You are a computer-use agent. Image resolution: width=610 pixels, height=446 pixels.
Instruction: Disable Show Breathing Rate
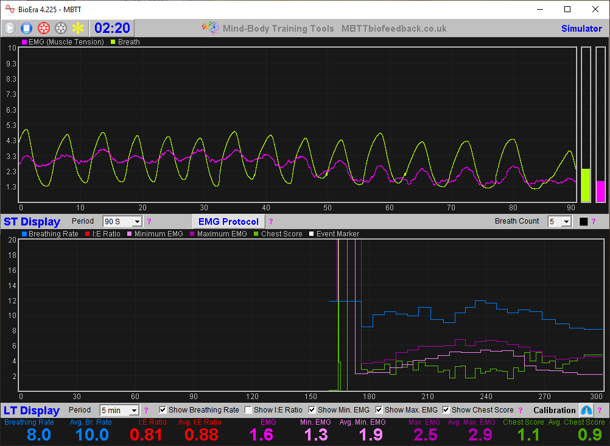coord(162,409)
